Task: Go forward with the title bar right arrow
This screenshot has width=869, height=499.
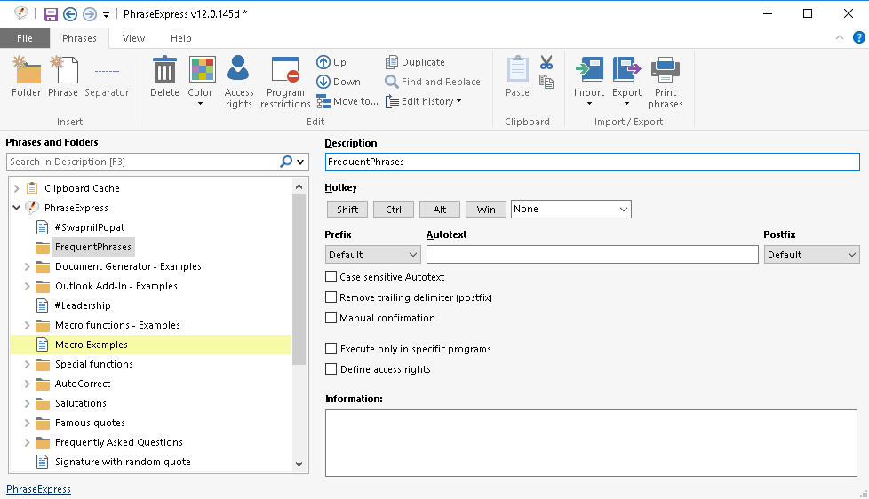Action: 89,14
